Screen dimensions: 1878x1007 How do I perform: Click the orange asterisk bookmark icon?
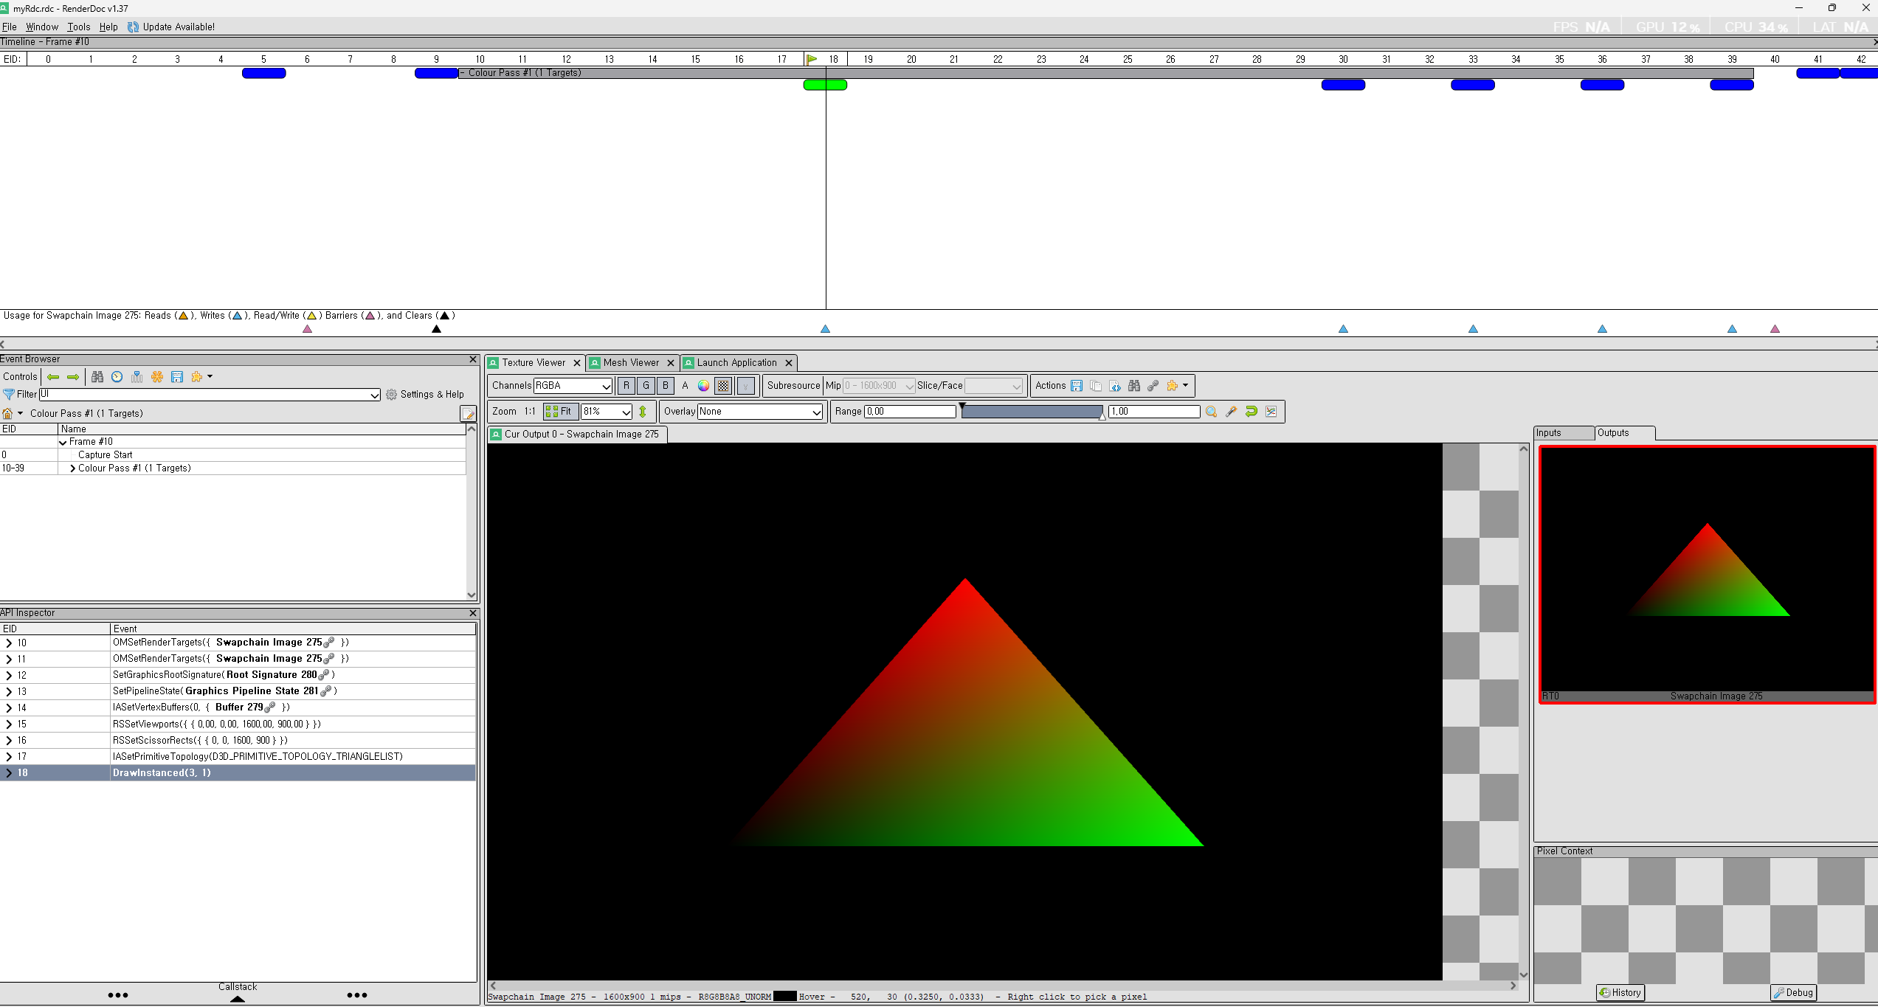pyautogui.click(x=157, y=377)
